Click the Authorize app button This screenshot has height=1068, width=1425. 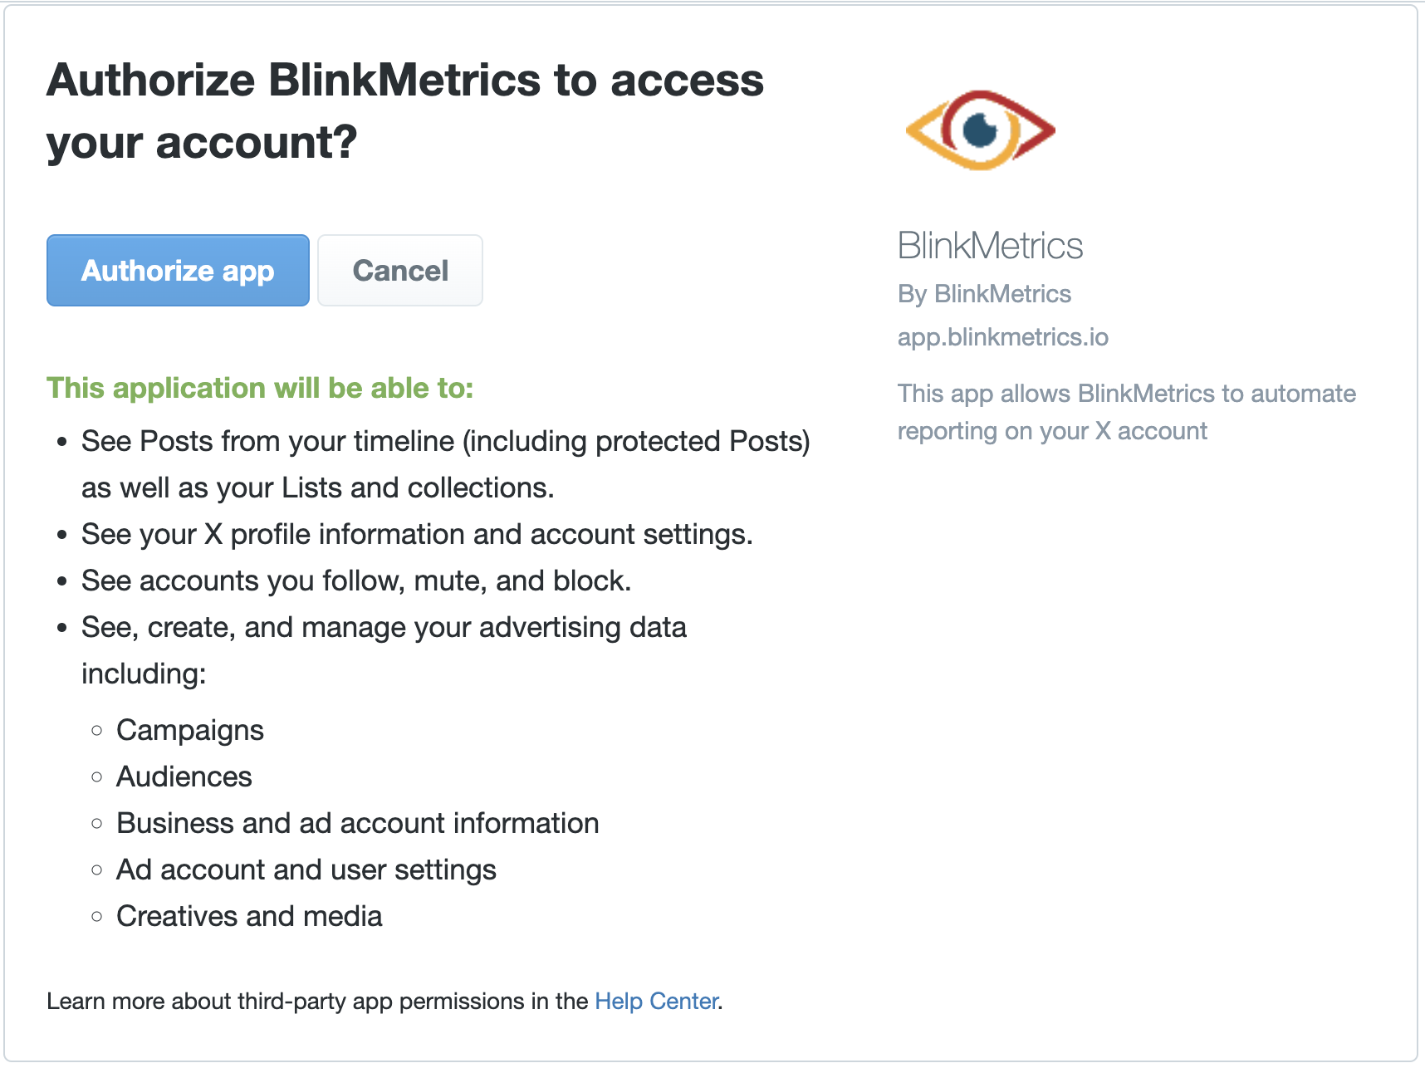177,270
